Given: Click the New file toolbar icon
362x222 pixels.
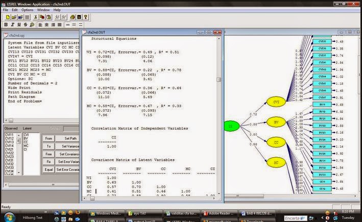Looking at the screenshot, I should point(8,17).
